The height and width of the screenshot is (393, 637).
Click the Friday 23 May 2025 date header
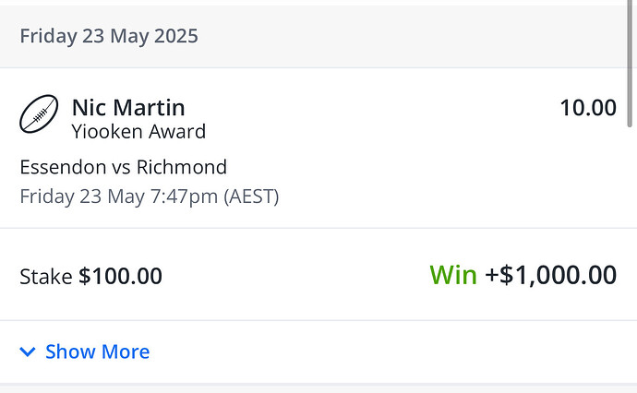coord(109,37)
